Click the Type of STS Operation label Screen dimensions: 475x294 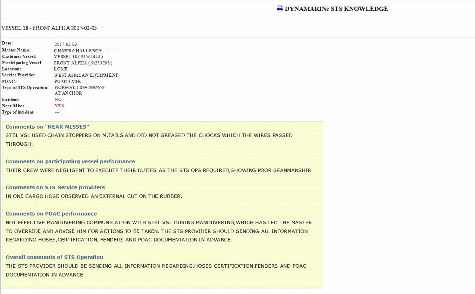(25, 88)
